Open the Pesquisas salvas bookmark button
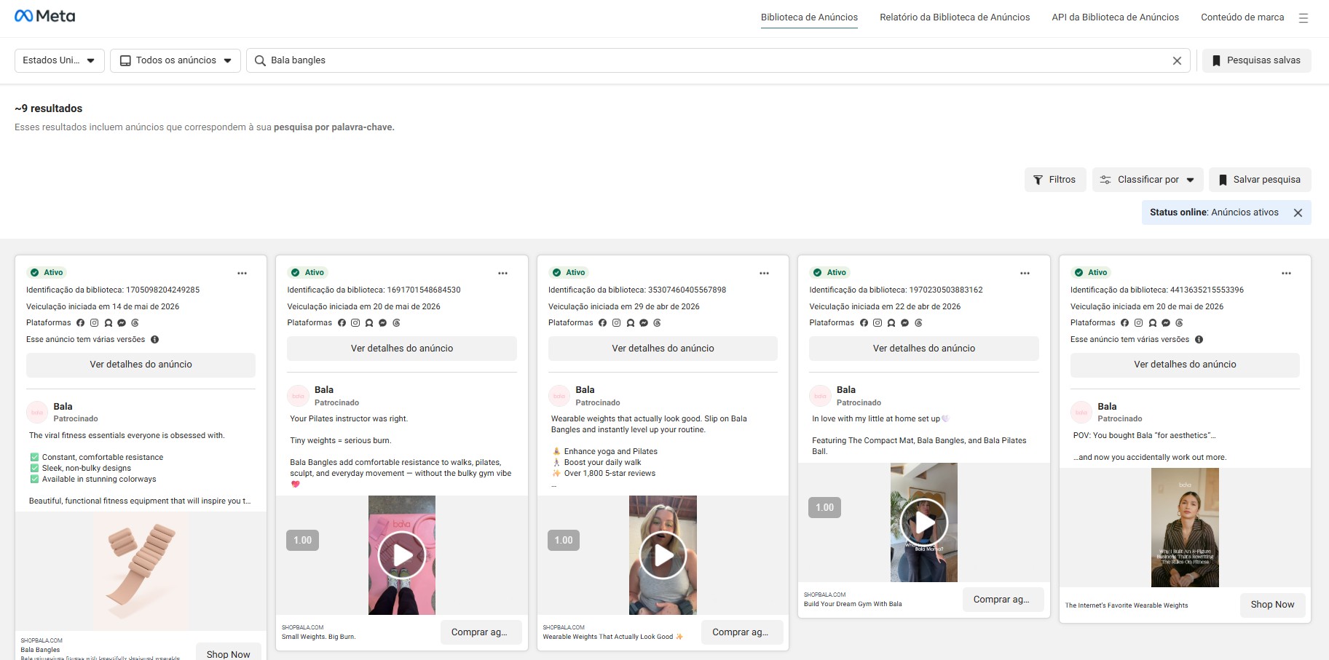The image size is (1329, 660). point(1257,60)
